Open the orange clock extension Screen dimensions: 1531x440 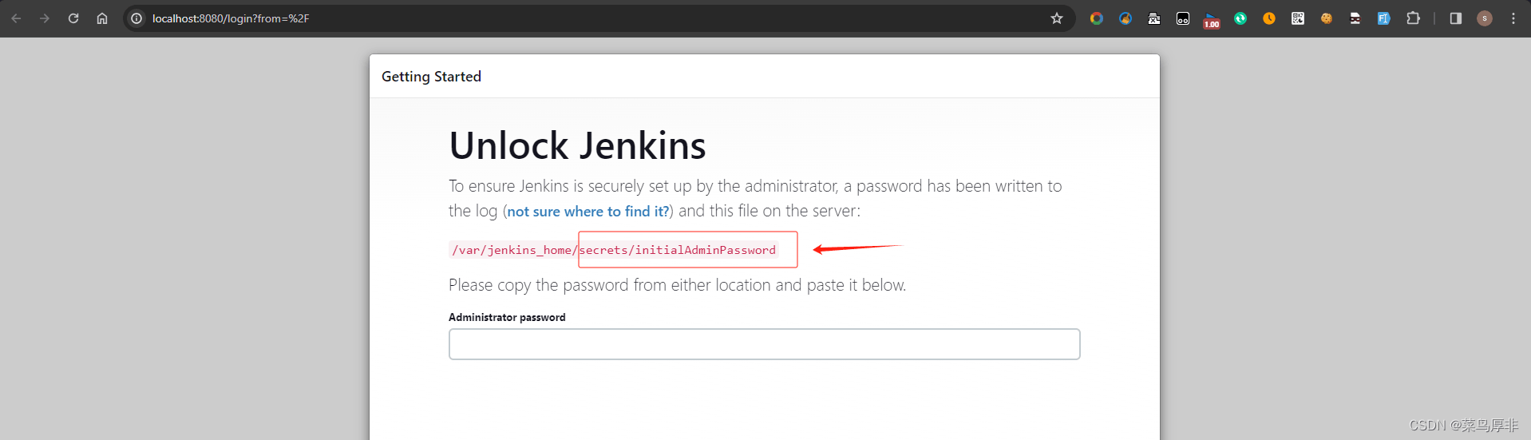click(1269, 18)
